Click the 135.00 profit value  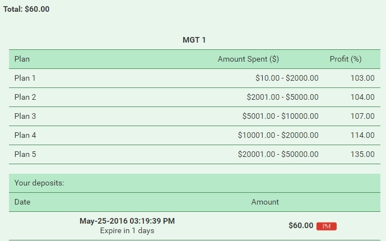click(362, 154)
